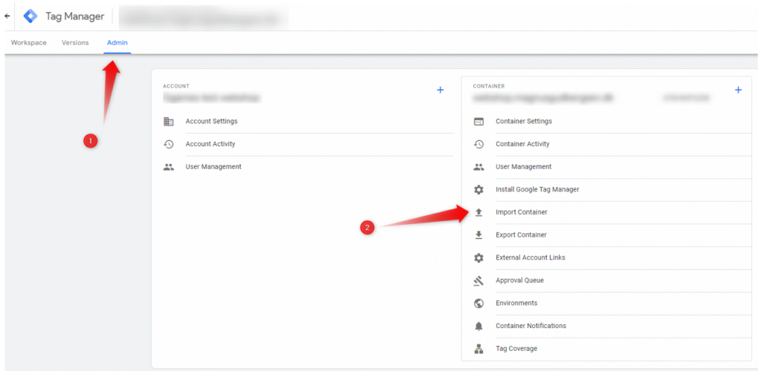Click the Import Container upload icon
The width and height of the screenshot is (761, 371).
(479, 212)
